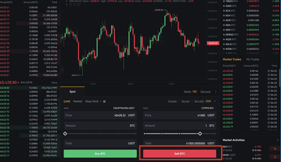The image size is (281, 162).
Task: Click the green Buy BTC button
Action: 100,153
